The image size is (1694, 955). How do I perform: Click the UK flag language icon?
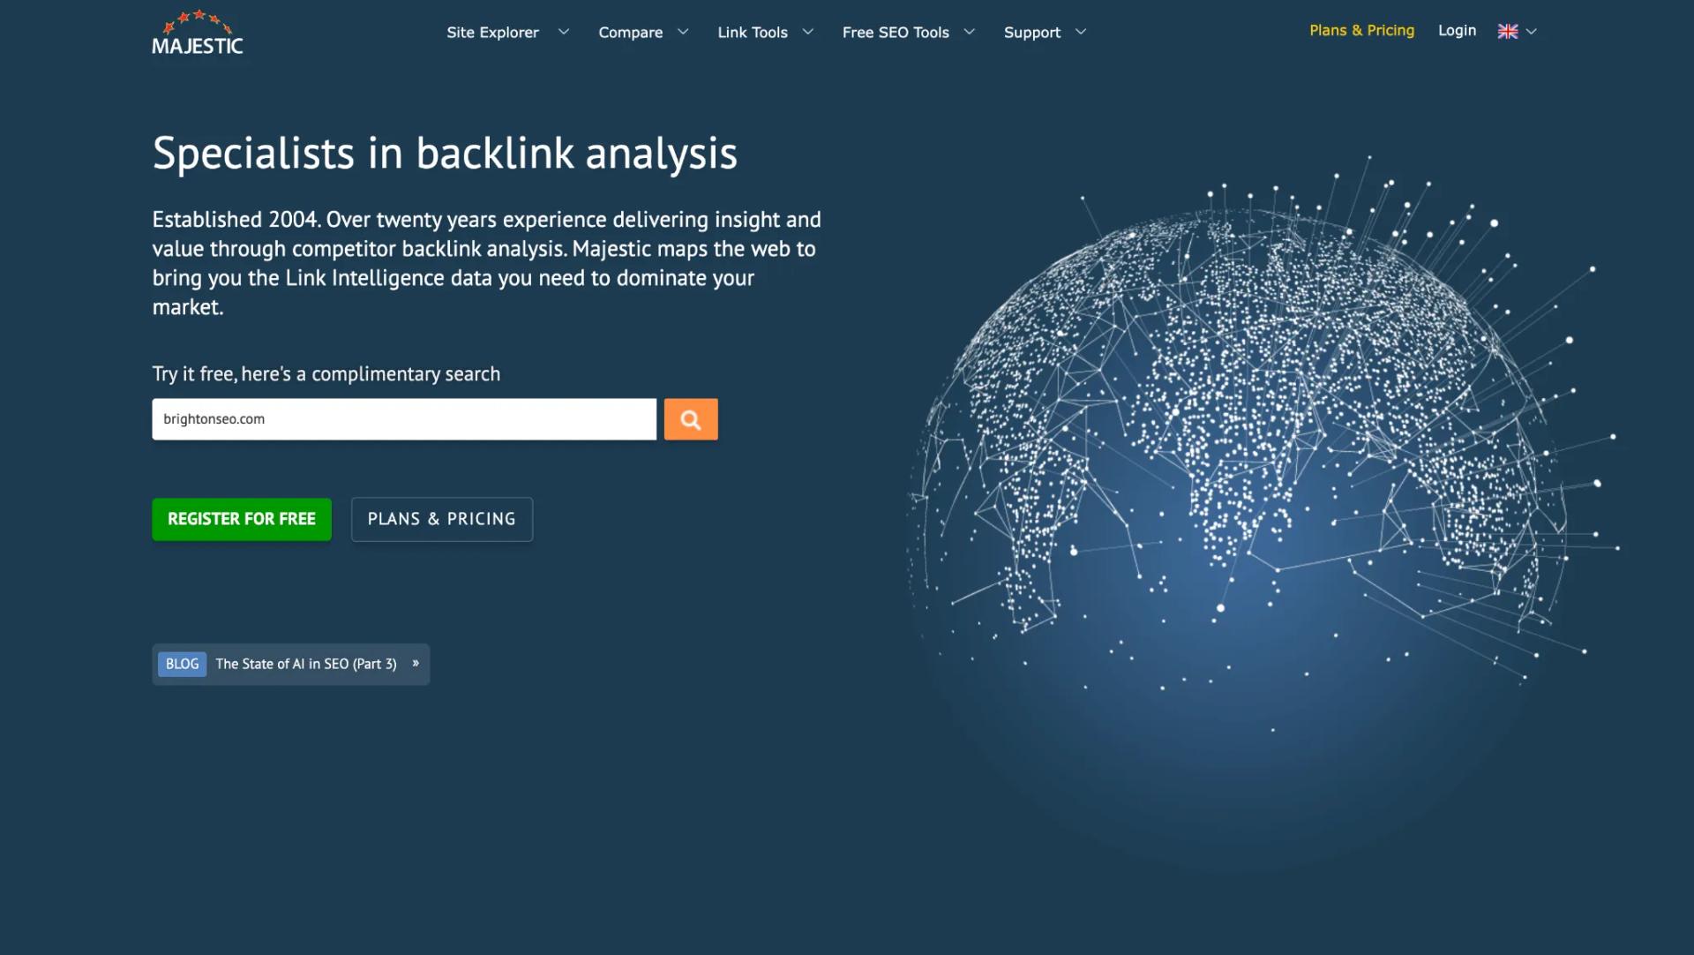click(x=1508, y=31)
